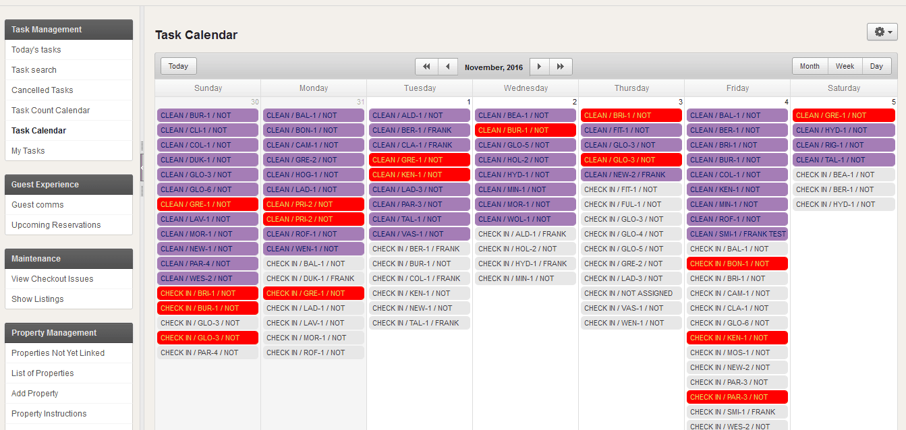Open CHECK IN / HYD-1 / NOT on Saturday
Screen dimensions: 906x430
tap(844, 204)
